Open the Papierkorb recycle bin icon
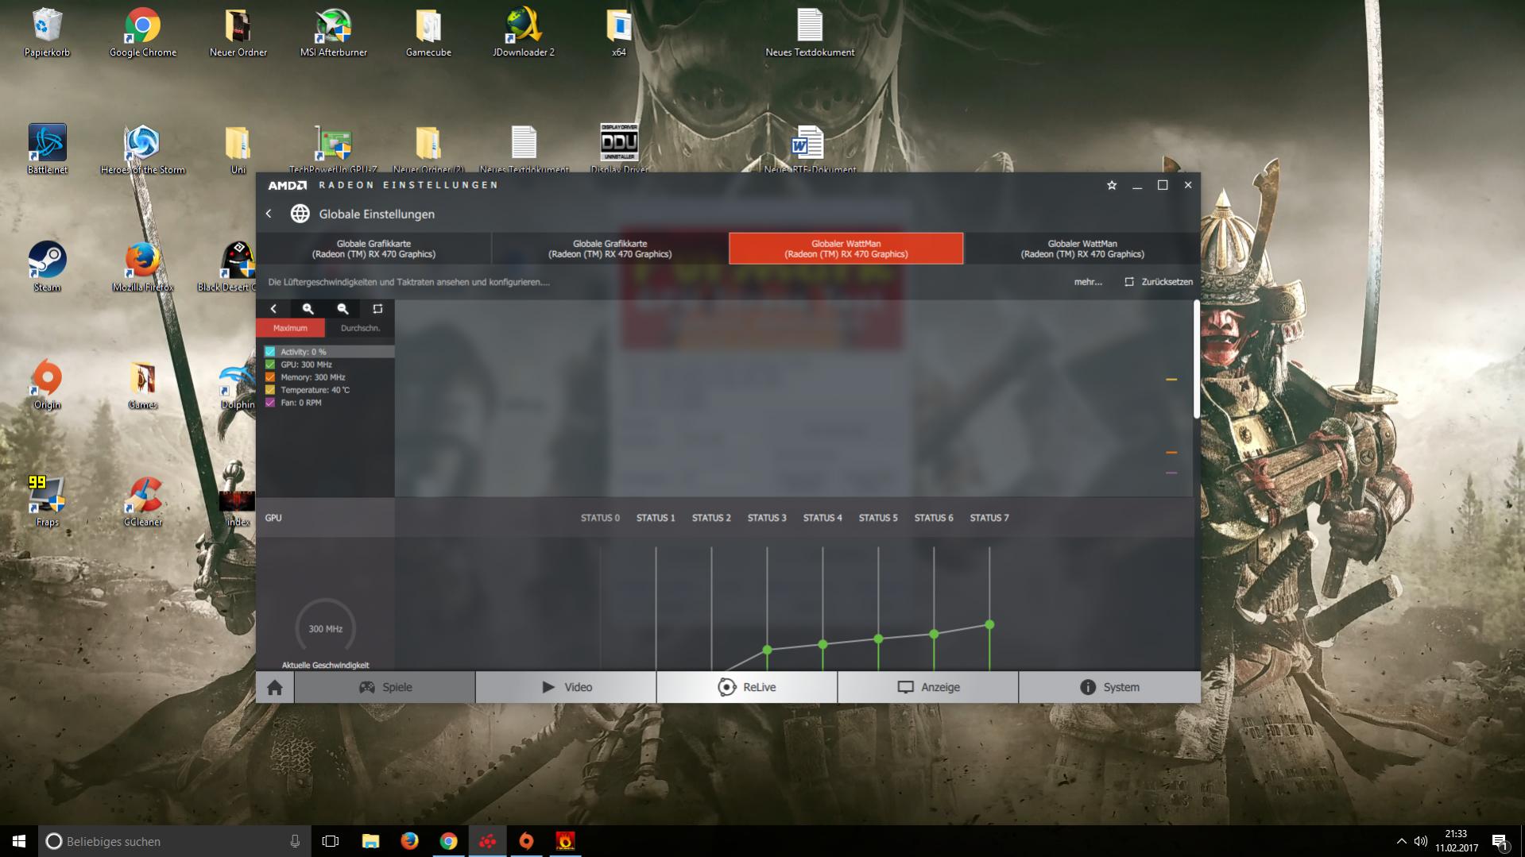Viewport: 1525px width, 857px height. (47, 33)
